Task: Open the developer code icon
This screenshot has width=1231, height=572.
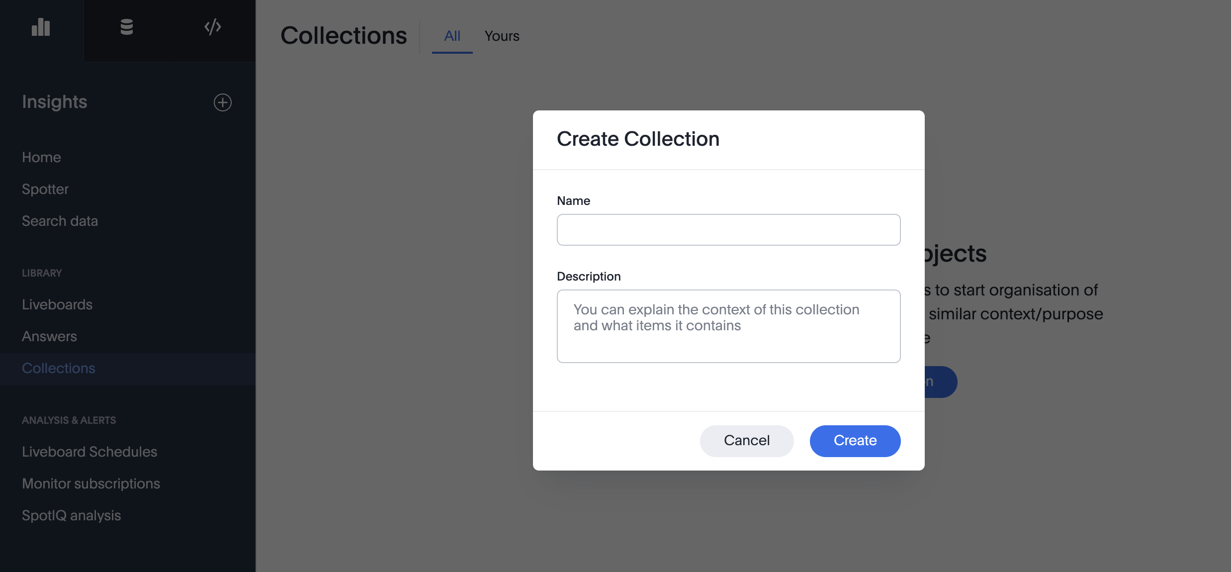Action: pyautogui.click(x=213, y=27)
